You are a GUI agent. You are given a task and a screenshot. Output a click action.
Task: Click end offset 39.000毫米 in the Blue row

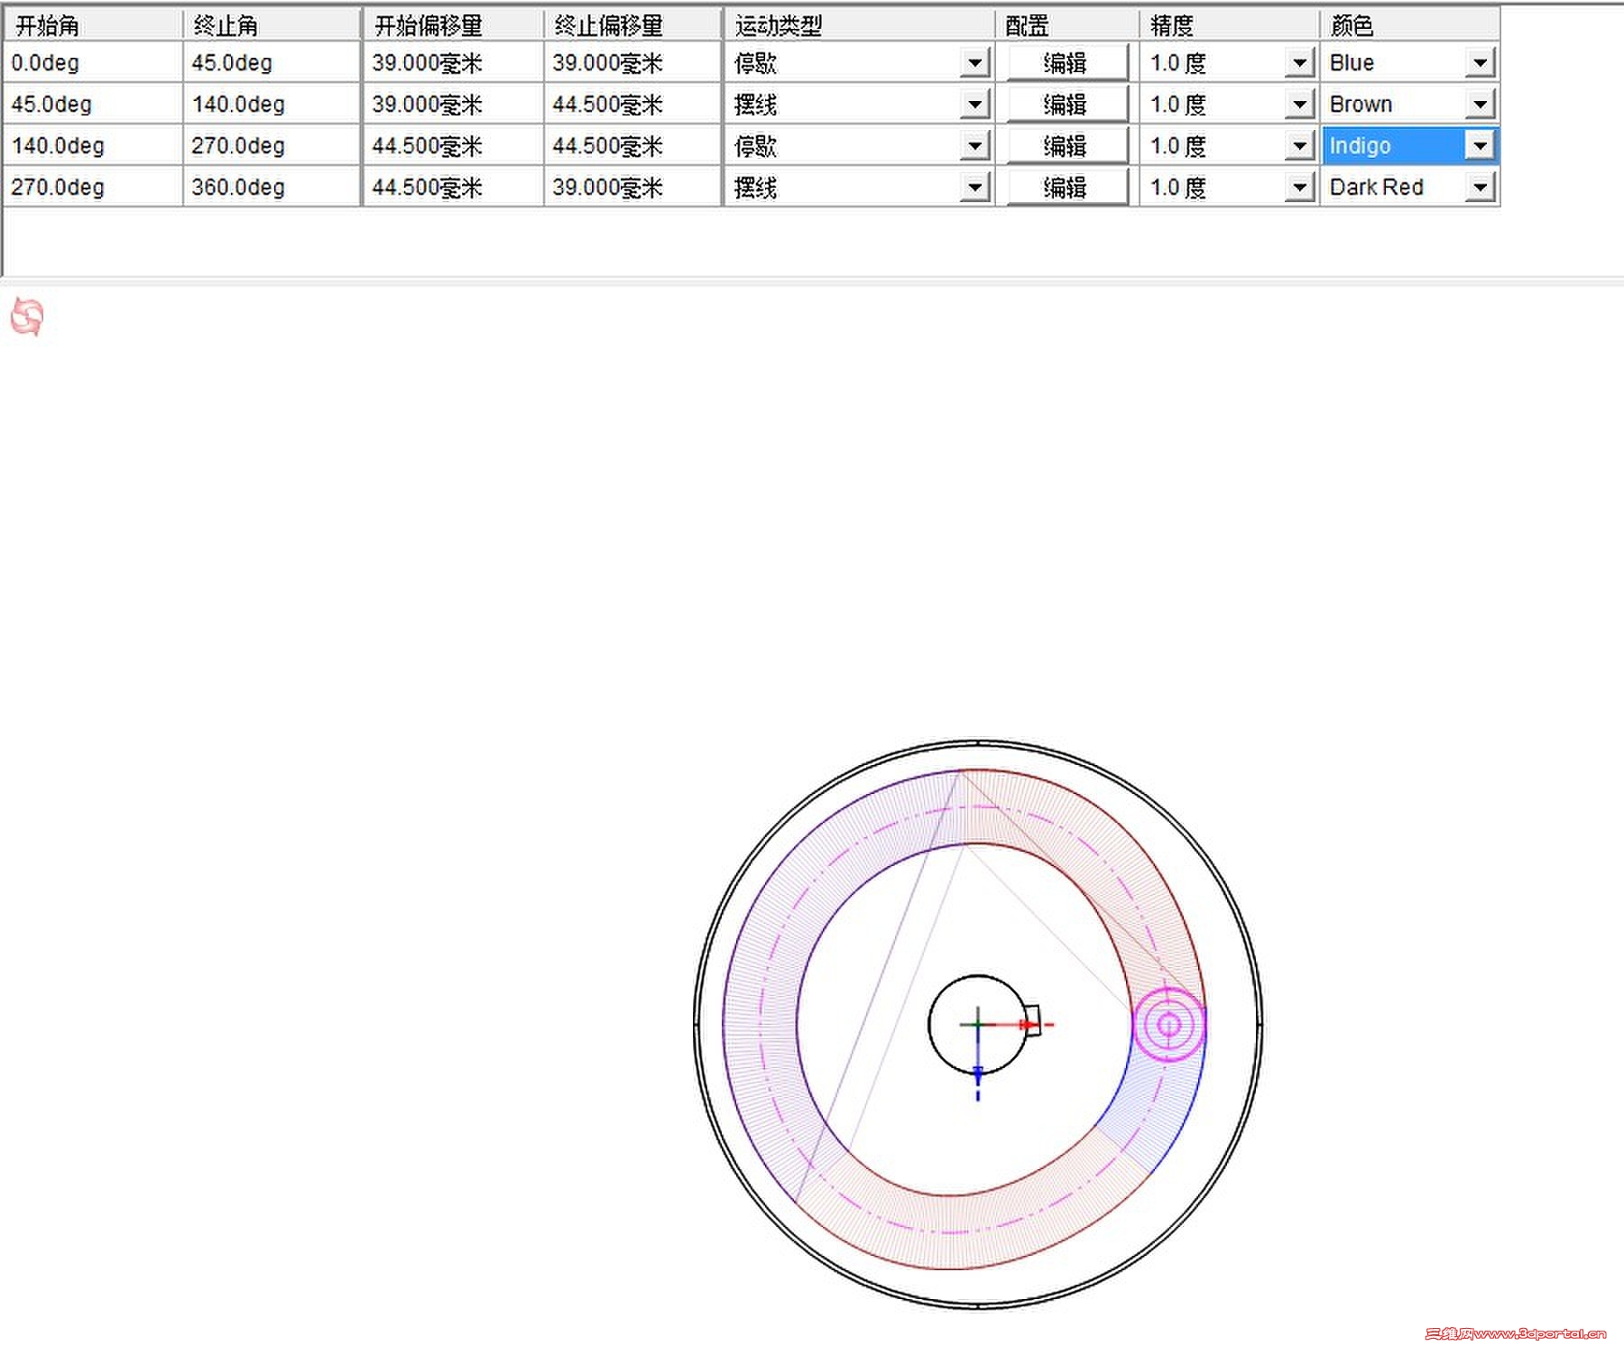click(632, 63)
